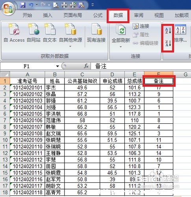The height and width of the screenshot is (197, 191).
Task: Click the formula bar showing 备注
Action: pos(141,66)
